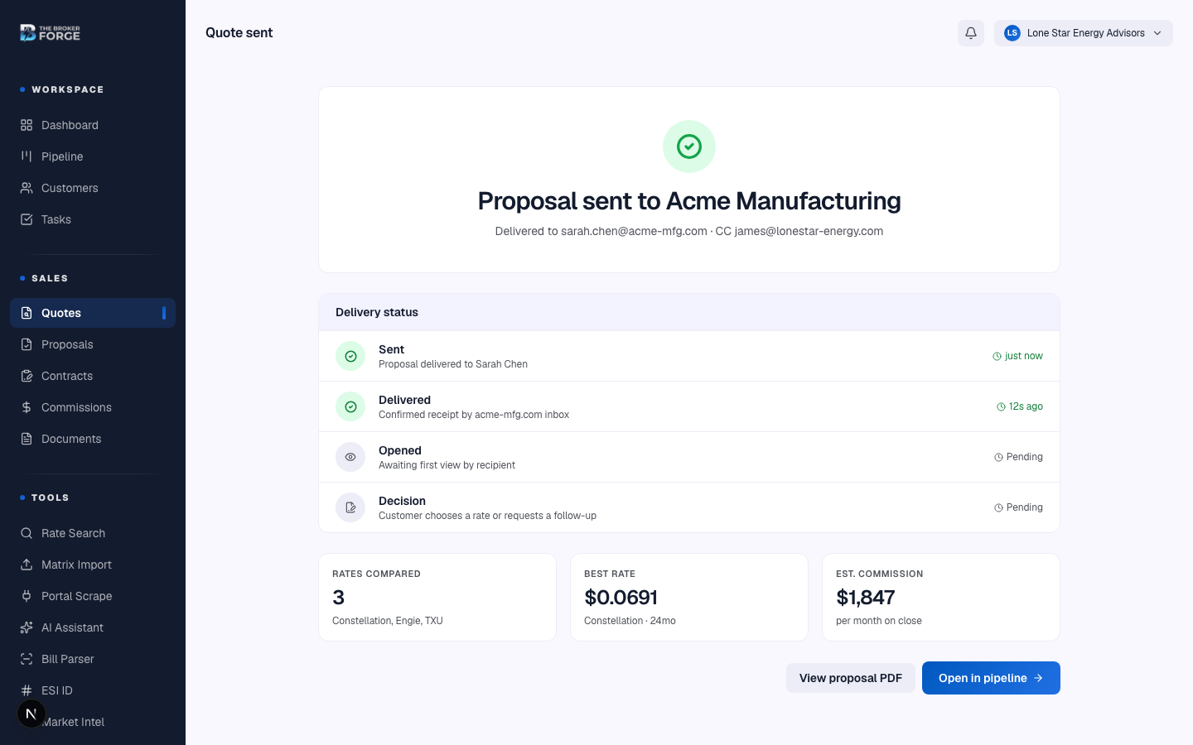
Task: Click the 'Quote sent' page title
Action: click(239, 33)
